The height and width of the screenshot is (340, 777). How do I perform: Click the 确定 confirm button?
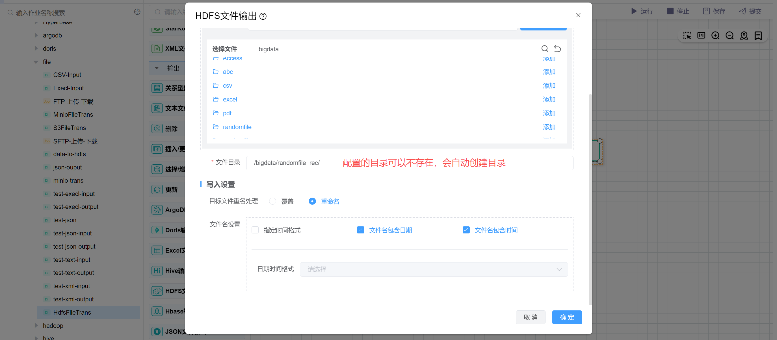(566, 317)
